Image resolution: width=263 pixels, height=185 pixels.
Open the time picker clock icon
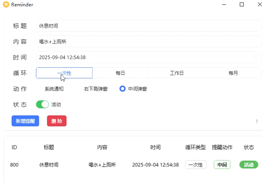255,57
